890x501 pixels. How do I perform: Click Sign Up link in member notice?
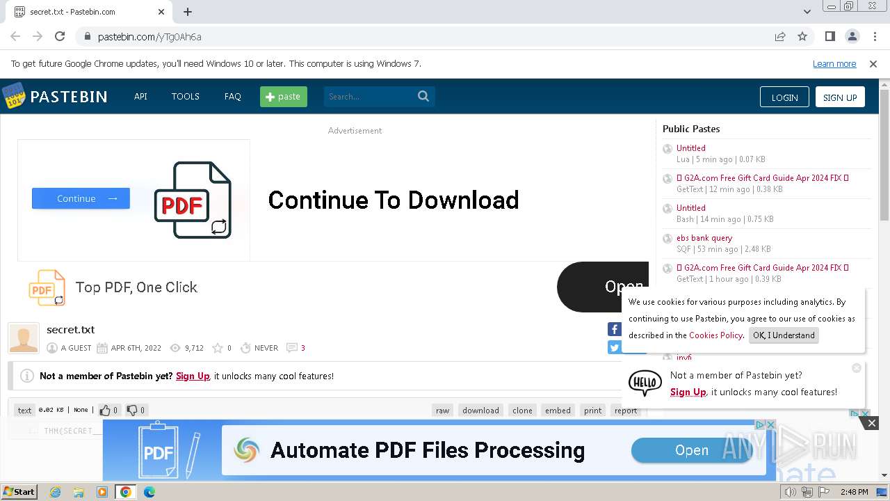coord(193,376)
